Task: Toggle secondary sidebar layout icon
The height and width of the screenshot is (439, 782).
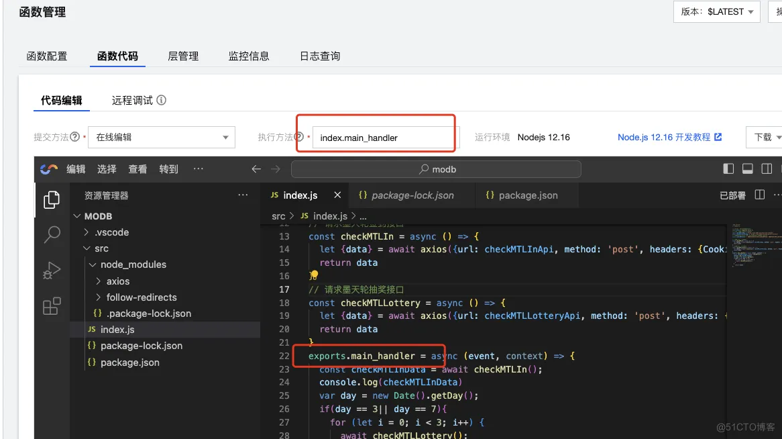Action: click(x=767, y=168)
